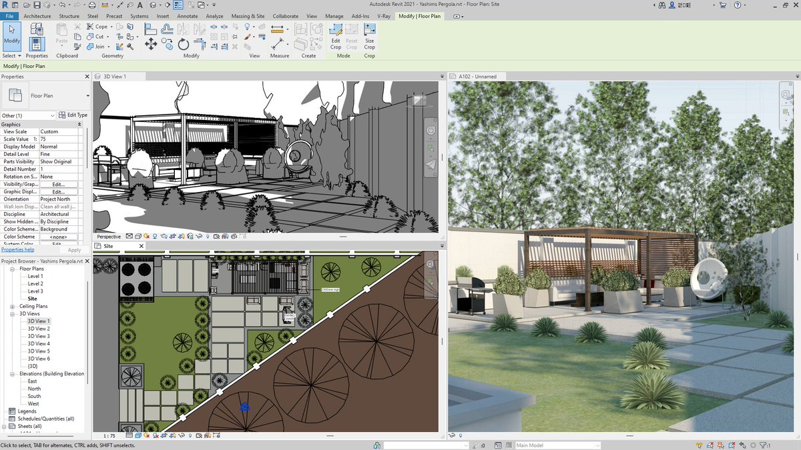801x450 pixels.
Task: Click the Join geometry tool
Action: (x=97, y=47)
